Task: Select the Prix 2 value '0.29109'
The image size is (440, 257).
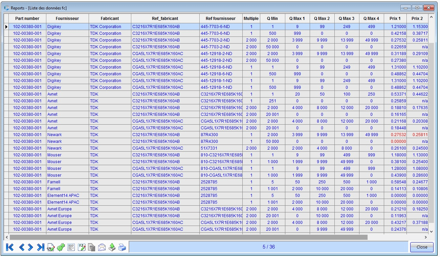Action: [x=417, y=54]
